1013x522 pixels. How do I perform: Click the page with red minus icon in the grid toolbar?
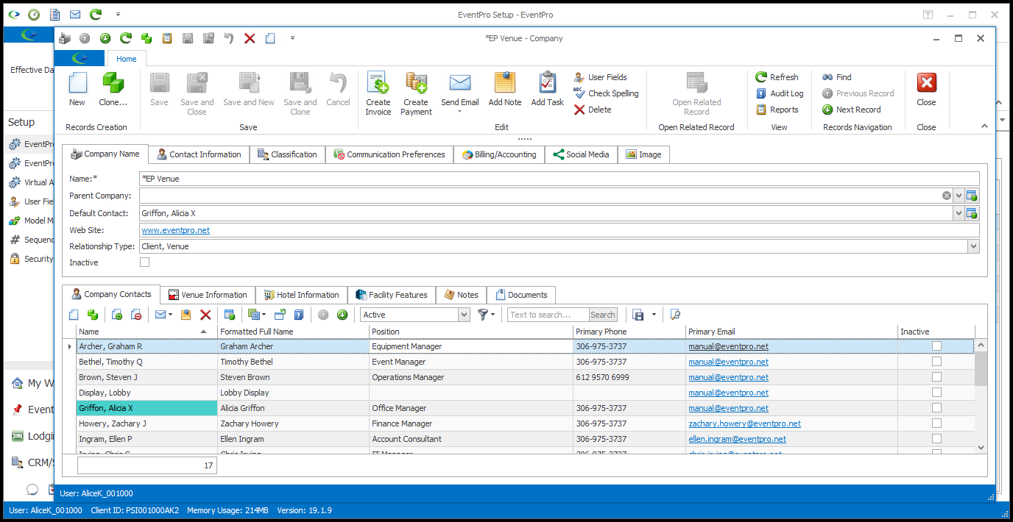136,315
